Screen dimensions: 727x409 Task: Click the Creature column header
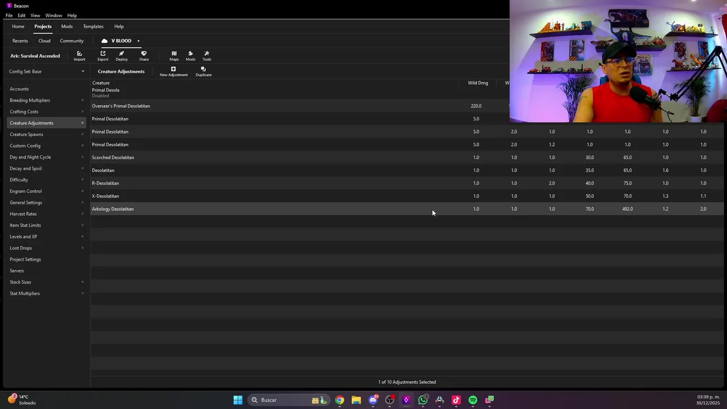coord(101,83)
